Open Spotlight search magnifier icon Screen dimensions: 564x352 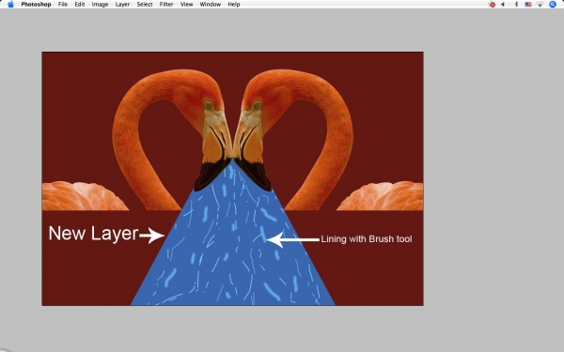point(553,5)
